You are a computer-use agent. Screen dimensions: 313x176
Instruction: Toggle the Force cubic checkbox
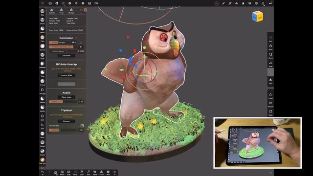(82, 126)
